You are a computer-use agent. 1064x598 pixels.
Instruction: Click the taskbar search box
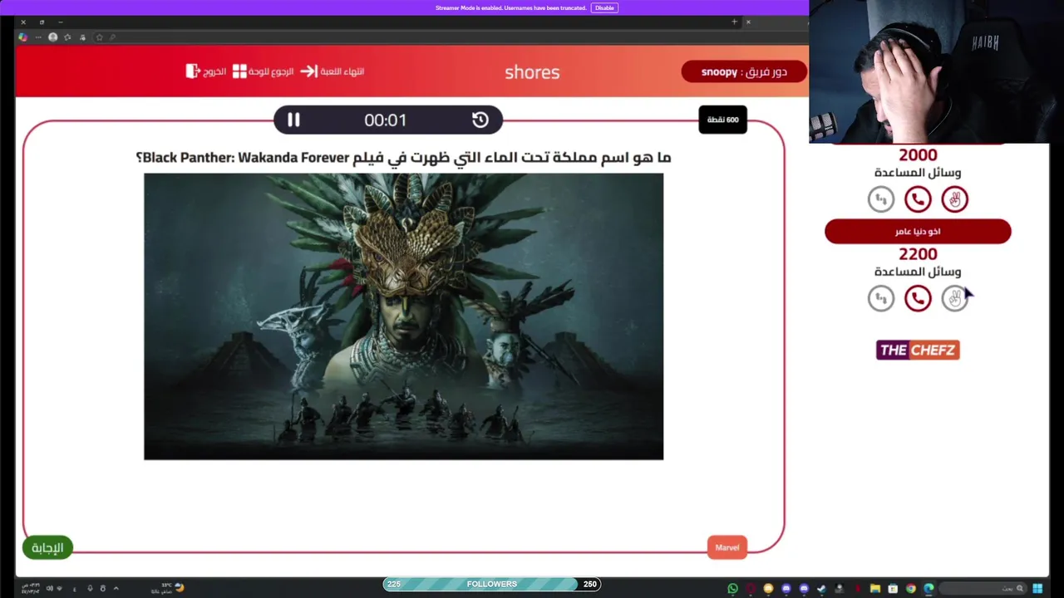pyautogui.click(x=983, y=588)
